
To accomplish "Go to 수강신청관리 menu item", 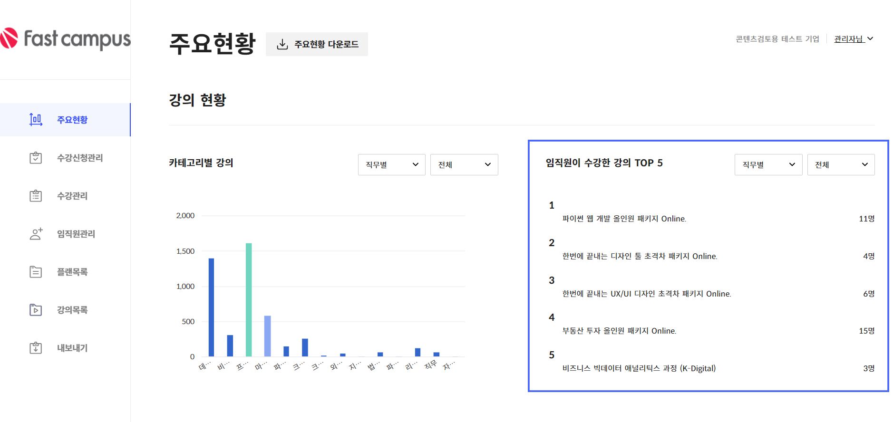I will click(x=80, y=158).
